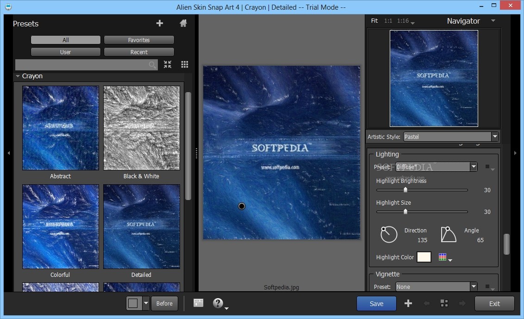Adjust the light Direction dial
Screen dimensions: 524x319
click(389, 234)
